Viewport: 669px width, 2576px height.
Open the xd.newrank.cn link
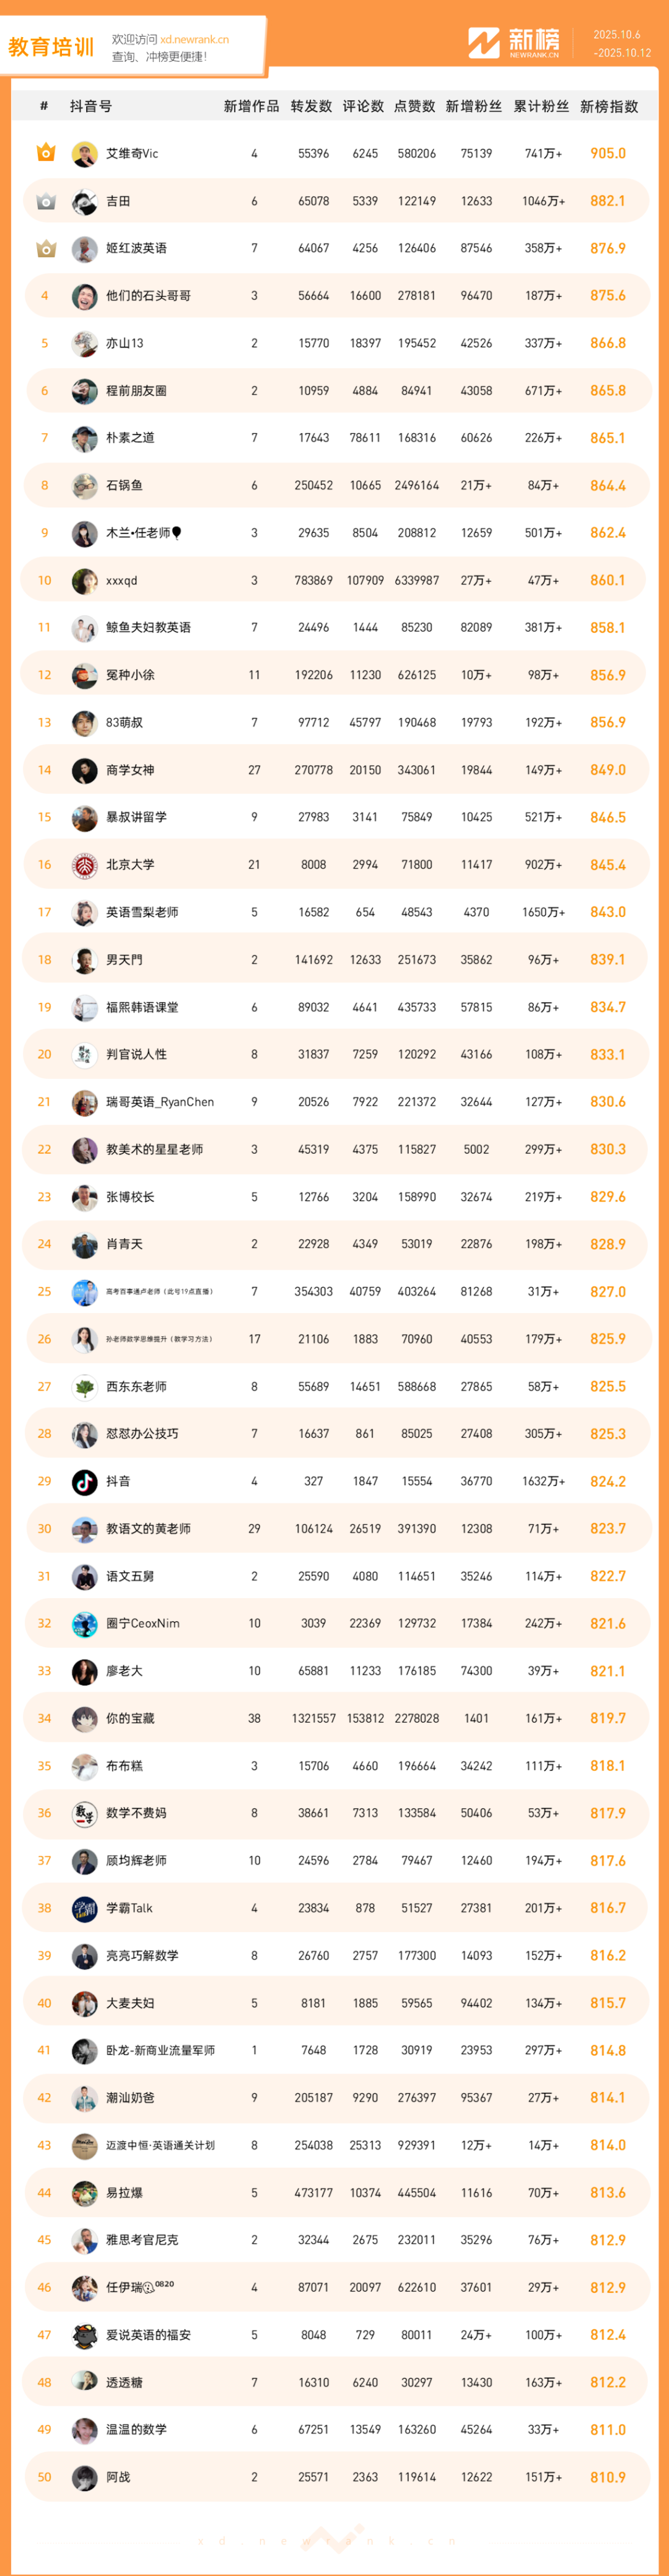pos(194,40)
